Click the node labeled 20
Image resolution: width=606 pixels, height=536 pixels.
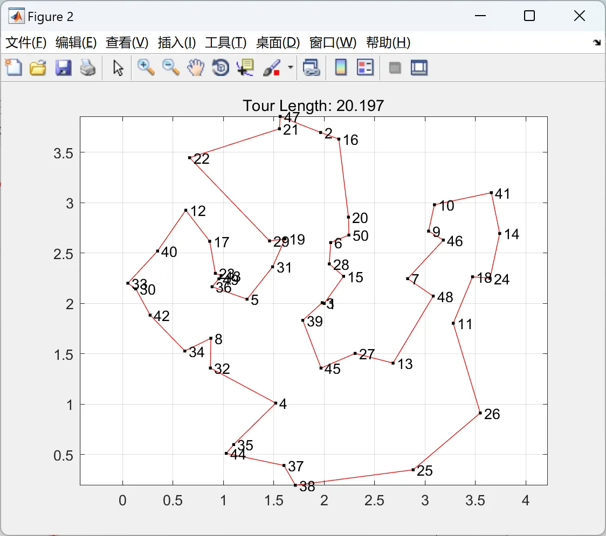click(x=348, y=217)
